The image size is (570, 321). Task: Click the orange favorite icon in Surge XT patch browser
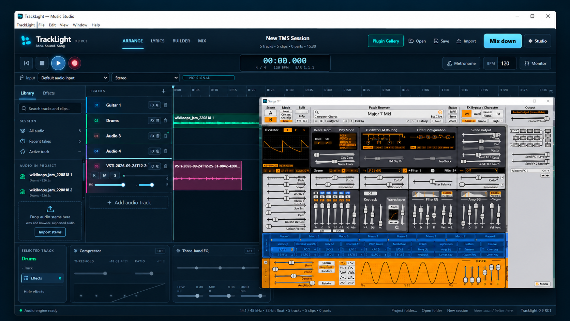[x=440, y=112]
